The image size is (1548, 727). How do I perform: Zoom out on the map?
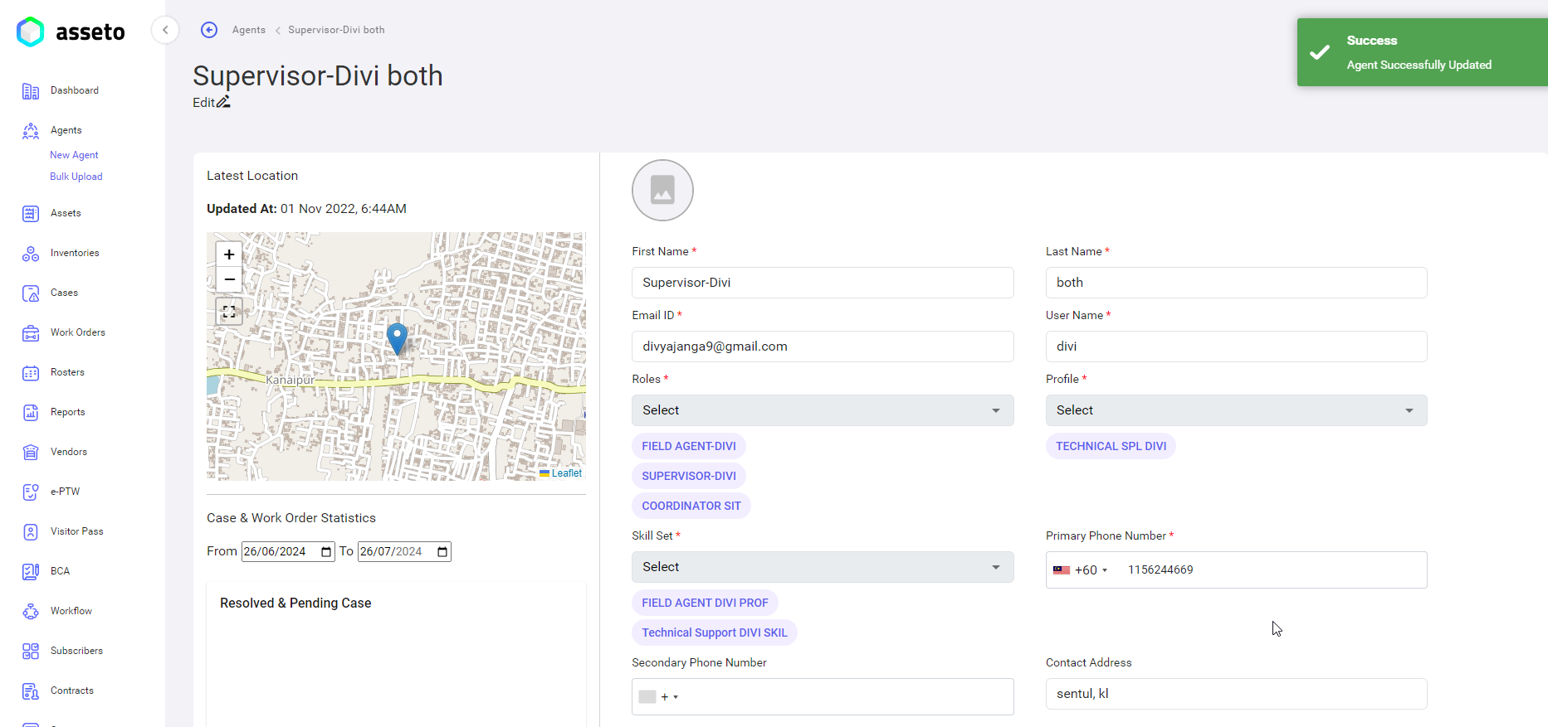click(x=229, y=279)
